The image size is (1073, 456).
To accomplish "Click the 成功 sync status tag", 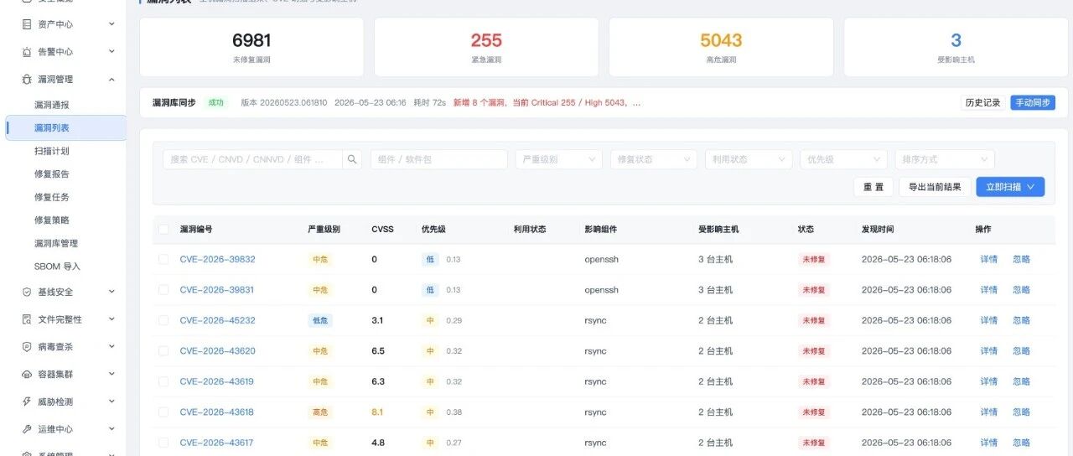I will [216, 102].
